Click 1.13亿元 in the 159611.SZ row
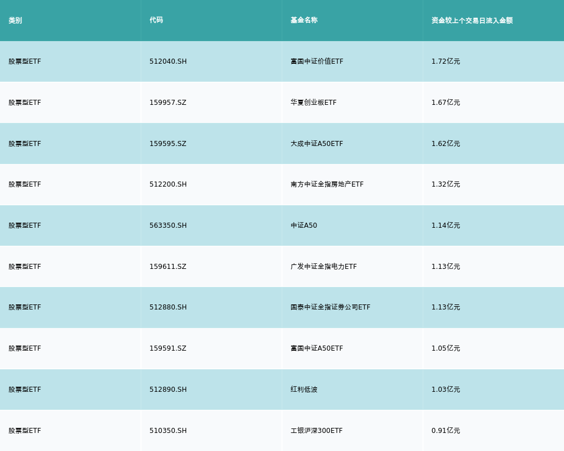Viewport: 564px width, 451px height. click(446, 267)
